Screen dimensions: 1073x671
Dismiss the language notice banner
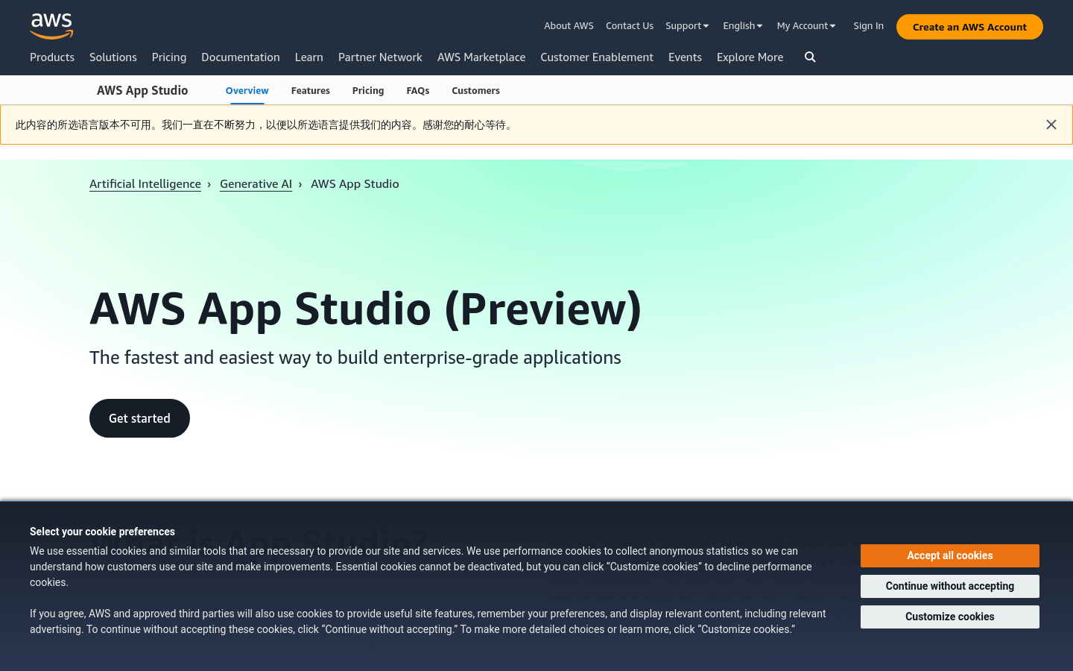[1051, 125]
